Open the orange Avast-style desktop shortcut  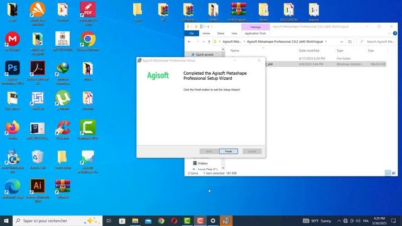pyautogui.click(x=38, y=13)
